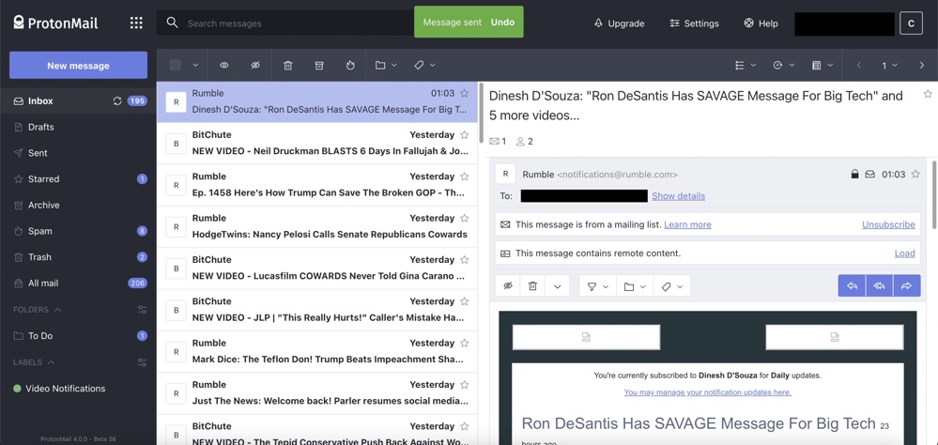Viewport: 938px width, 445px height.
Task: Open the layout columns dropdown
Action: 823,65
